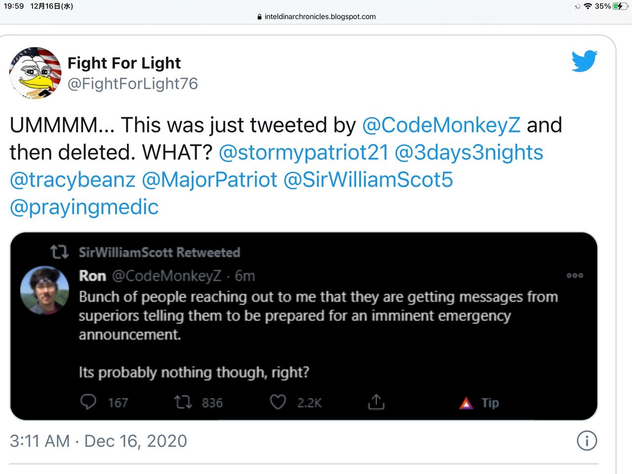
Task: Open the three-dot more menu
Action: (x=575, y=276)
